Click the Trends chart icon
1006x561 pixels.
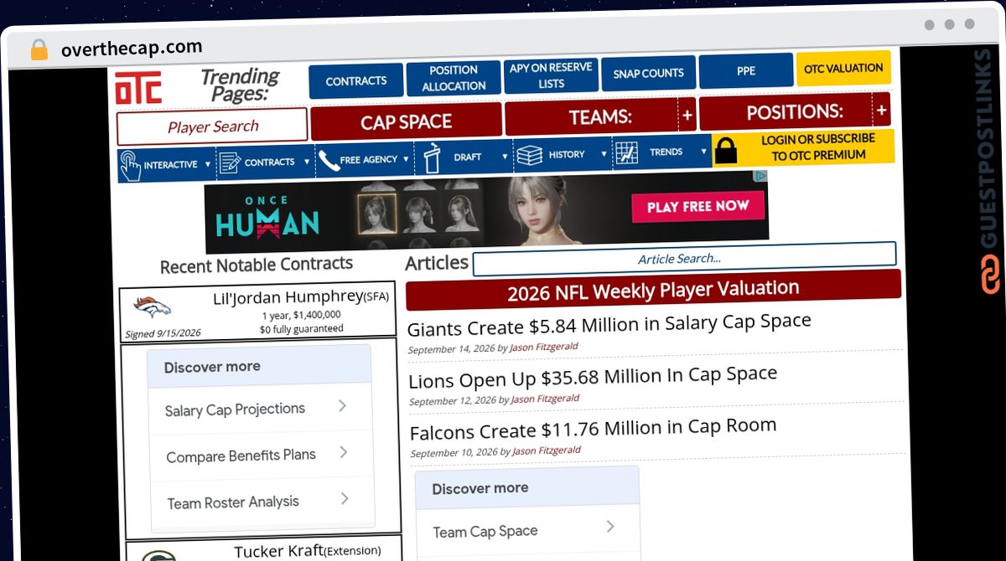point(626,152)
